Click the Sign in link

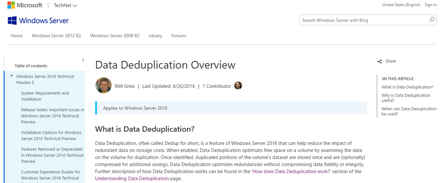[x=430, y=5]
